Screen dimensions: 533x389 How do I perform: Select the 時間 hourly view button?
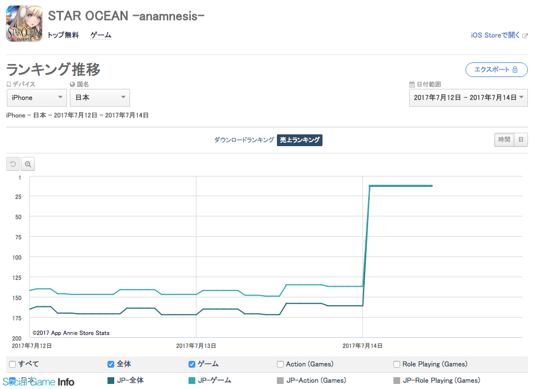coord(504,139)
